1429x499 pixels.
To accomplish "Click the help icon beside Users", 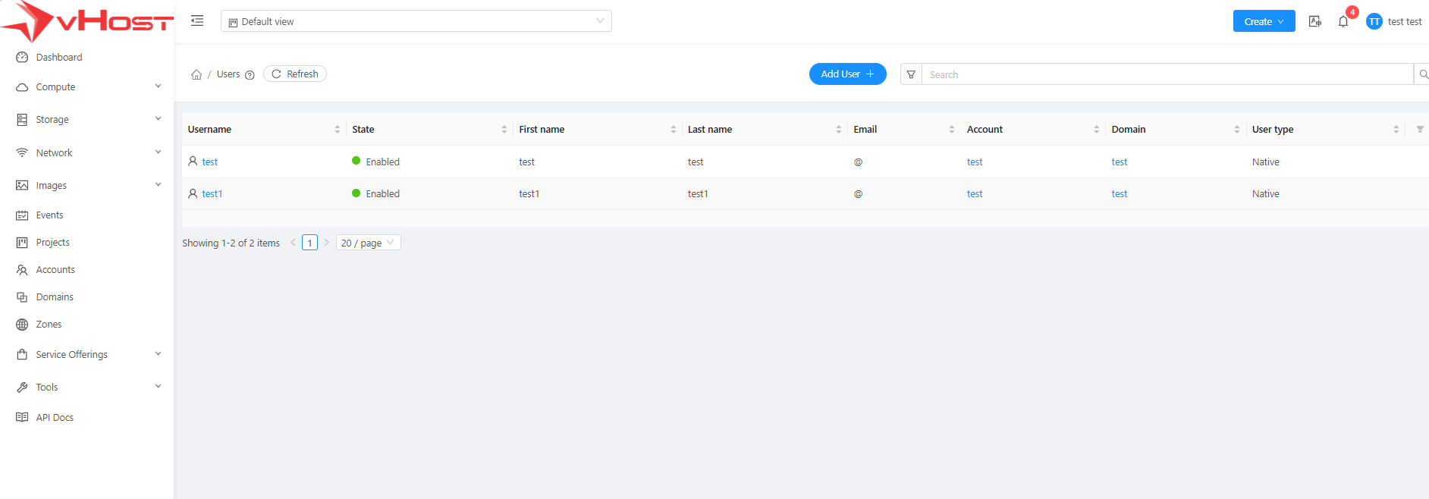I will coord(250,75).
